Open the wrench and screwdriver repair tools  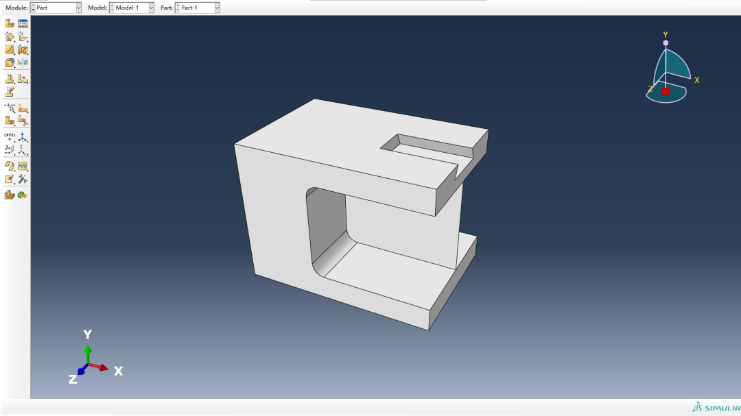click(x=23, y=179)
